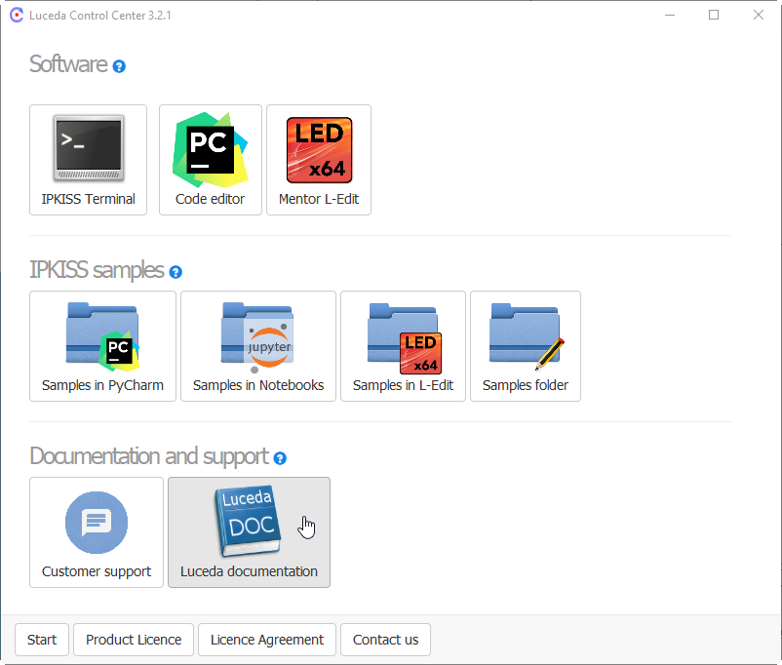This screenshot has width=782, height=665.
Task: Open Samples in Notebooks
Action: coord(258,346)
